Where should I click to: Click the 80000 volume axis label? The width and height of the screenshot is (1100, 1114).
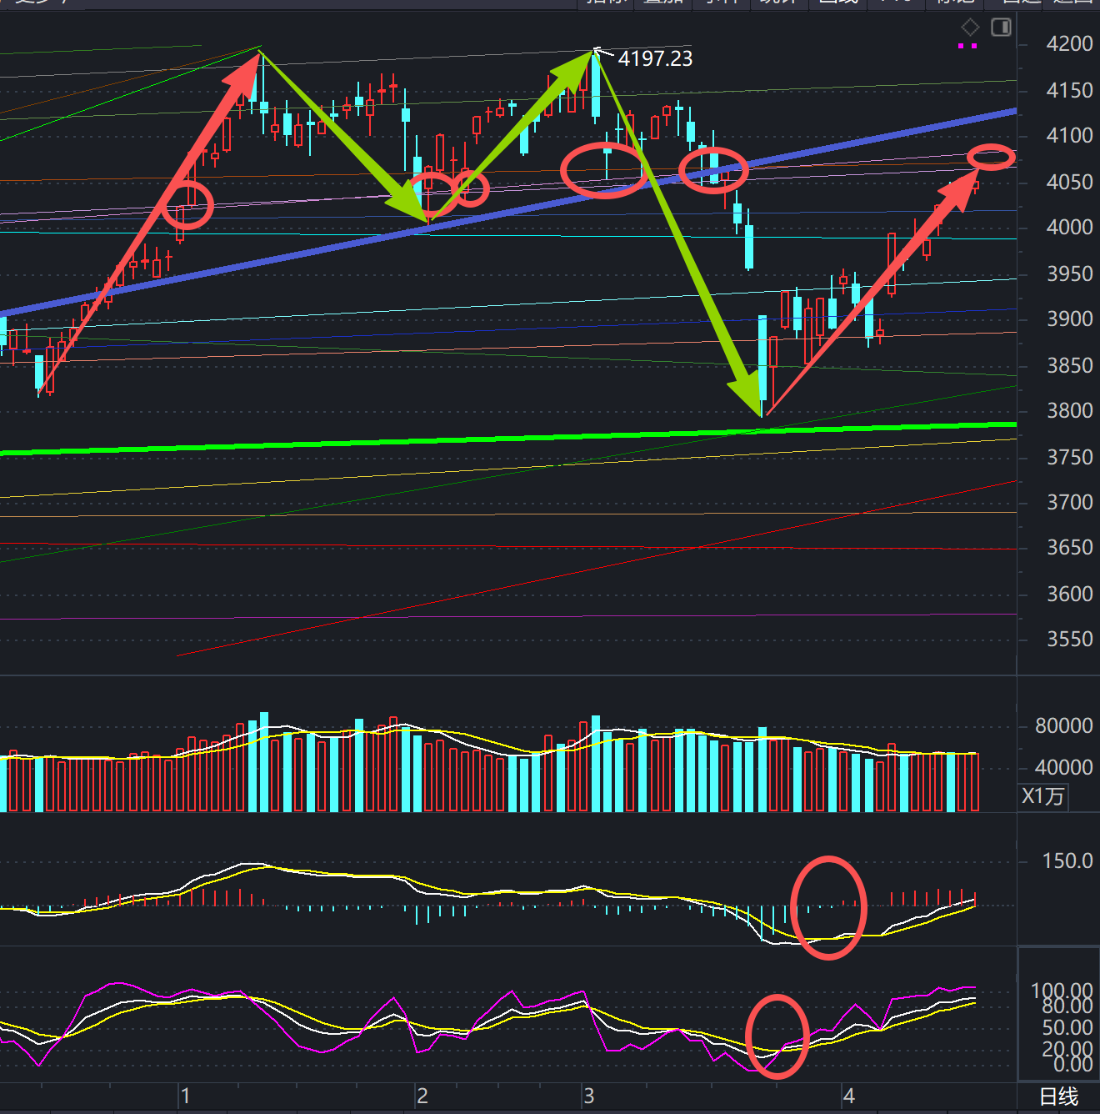(1063, 726)
